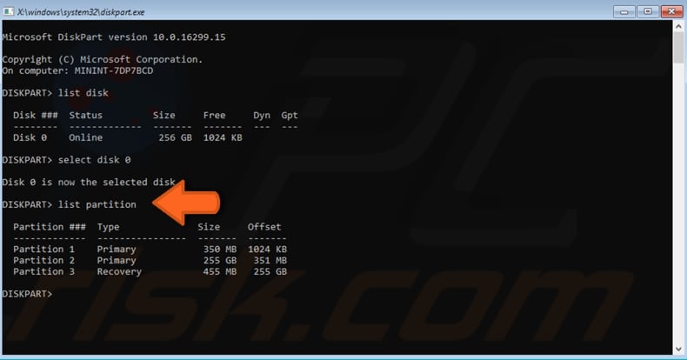Click the 'select disk 0' command text
687x360 pixels.
(x=94, y=160)
